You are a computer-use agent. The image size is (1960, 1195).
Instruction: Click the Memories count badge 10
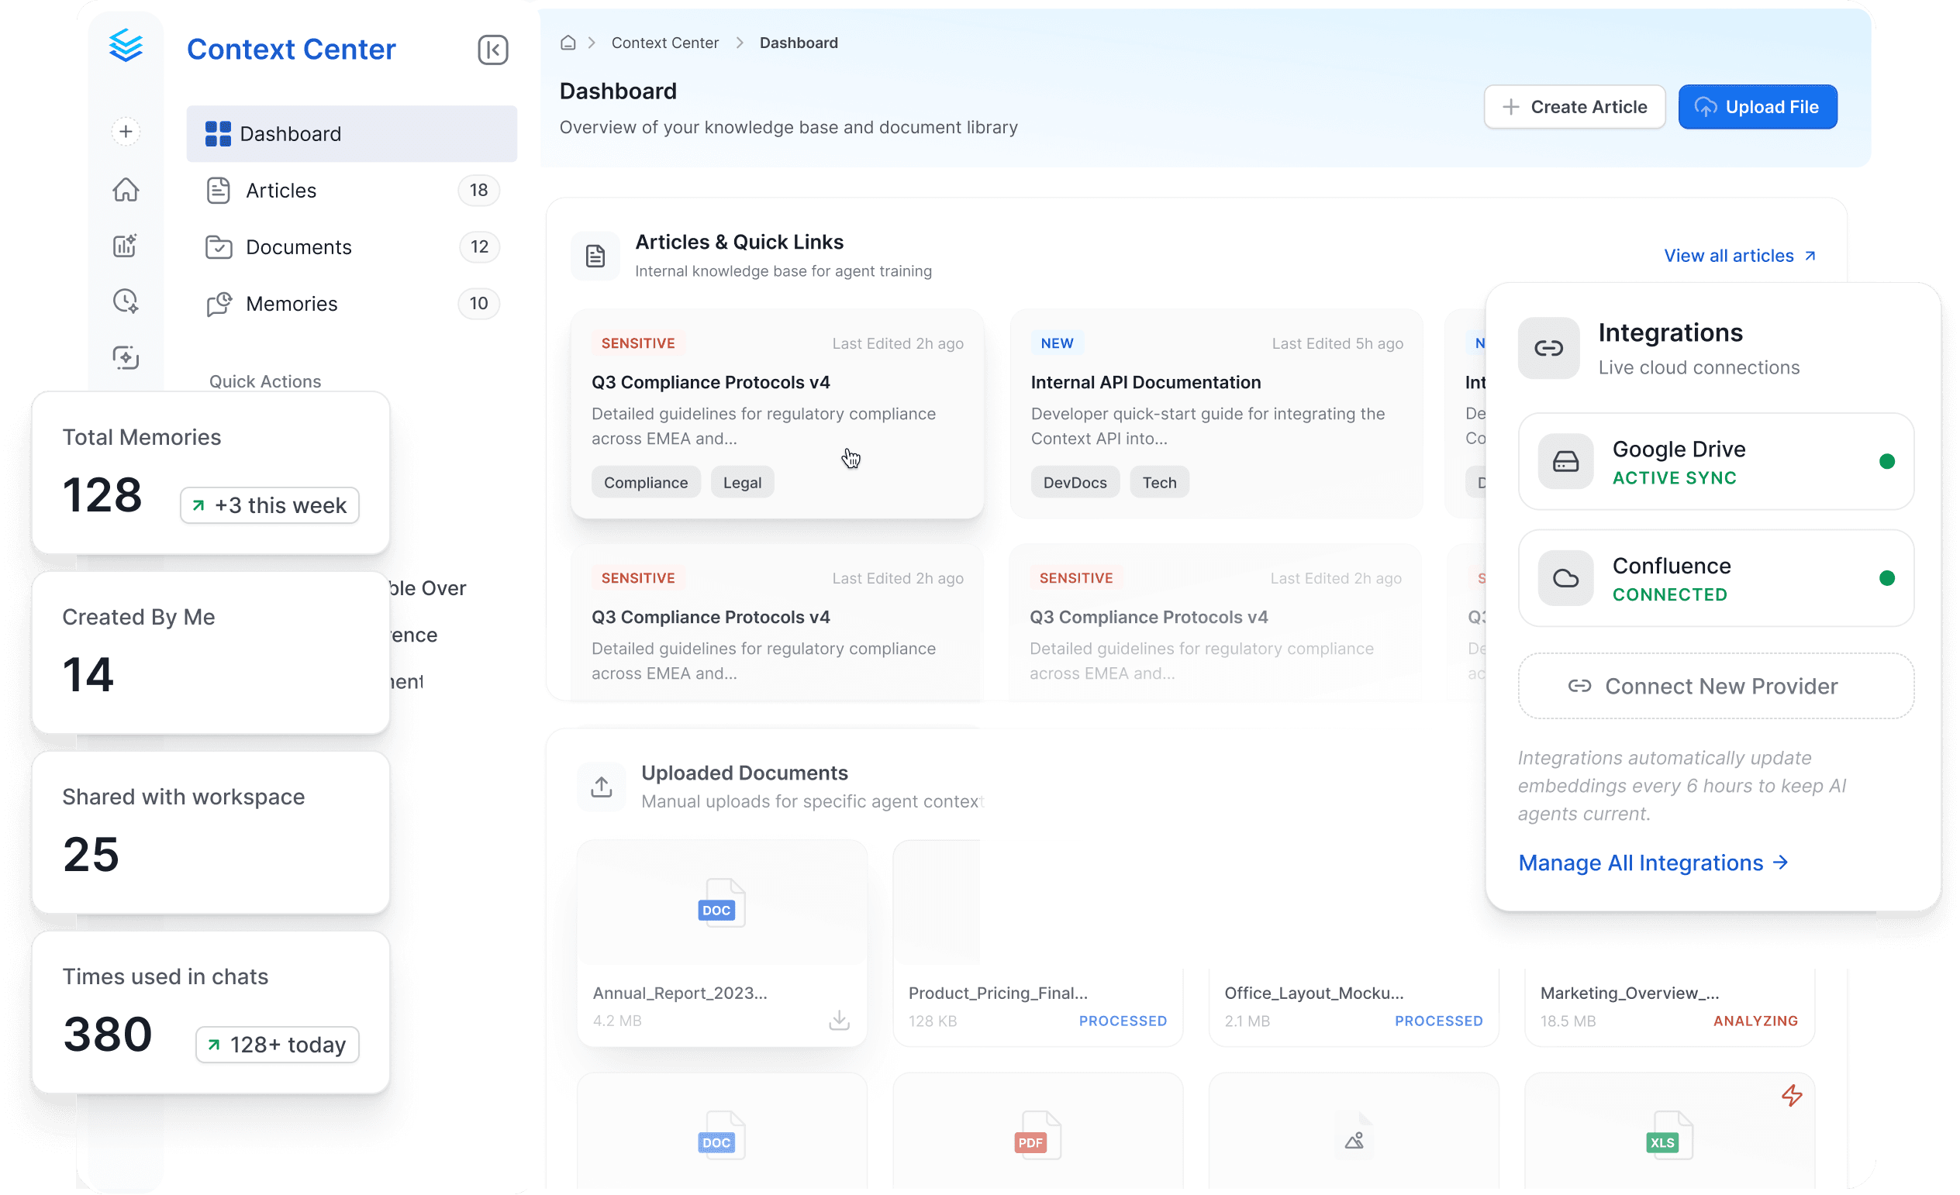(478, 304)
